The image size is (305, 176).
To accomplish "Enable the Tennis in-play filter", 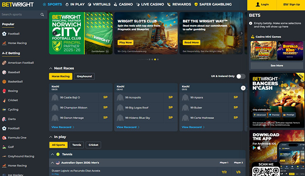I will pyautogui.click(x=77, y=145).
